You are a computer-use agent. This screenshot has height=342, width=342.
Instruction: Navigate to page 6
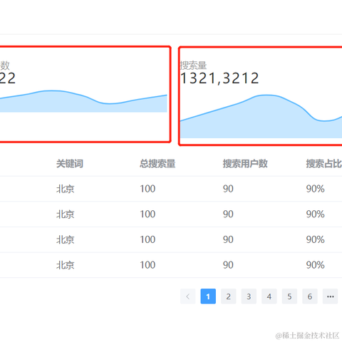pos(310,296)
